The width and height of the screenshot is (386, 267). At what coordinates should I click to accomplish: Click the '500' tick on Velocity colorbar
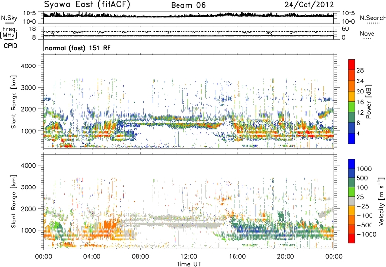(362, 178)
